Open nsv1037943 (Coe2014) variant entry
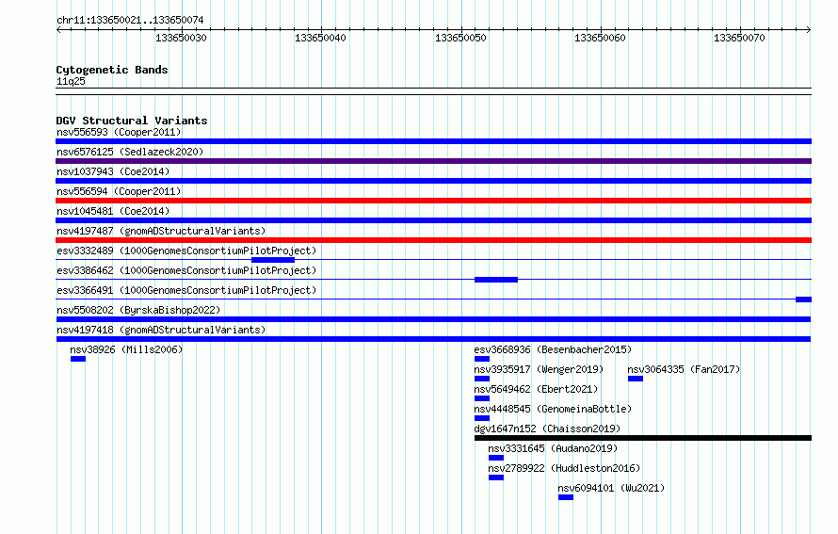Screen dimensions: 838x534 coord(113,171)
